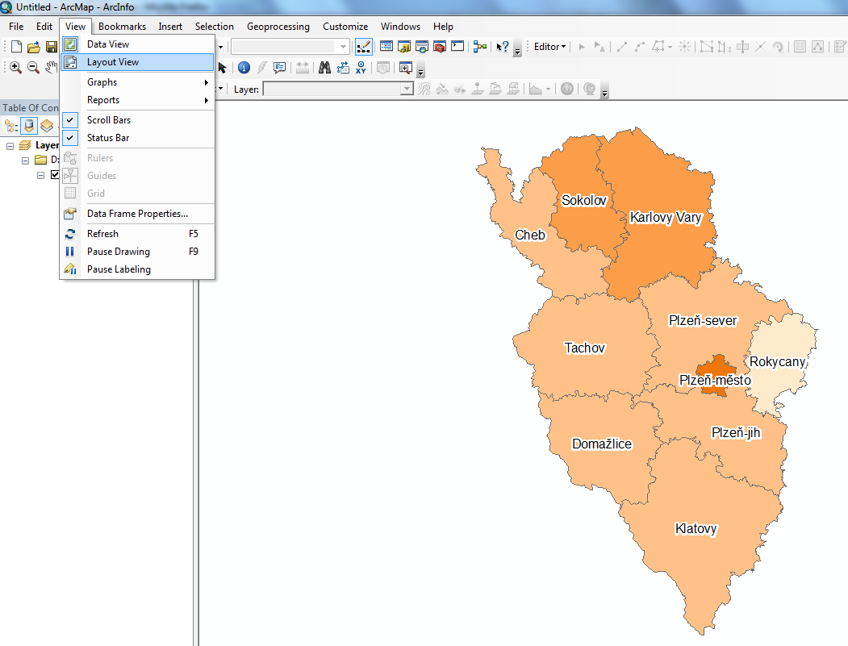Open the ArcToolbox red toolbox icon

point(440,47)
